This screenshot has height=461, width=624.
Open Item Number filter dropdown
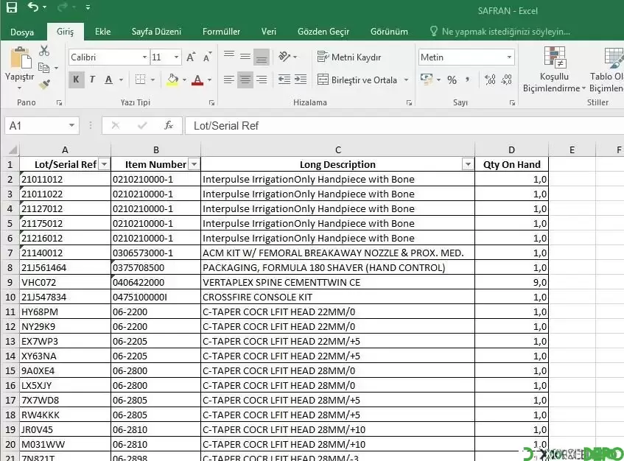pos(194,164)
